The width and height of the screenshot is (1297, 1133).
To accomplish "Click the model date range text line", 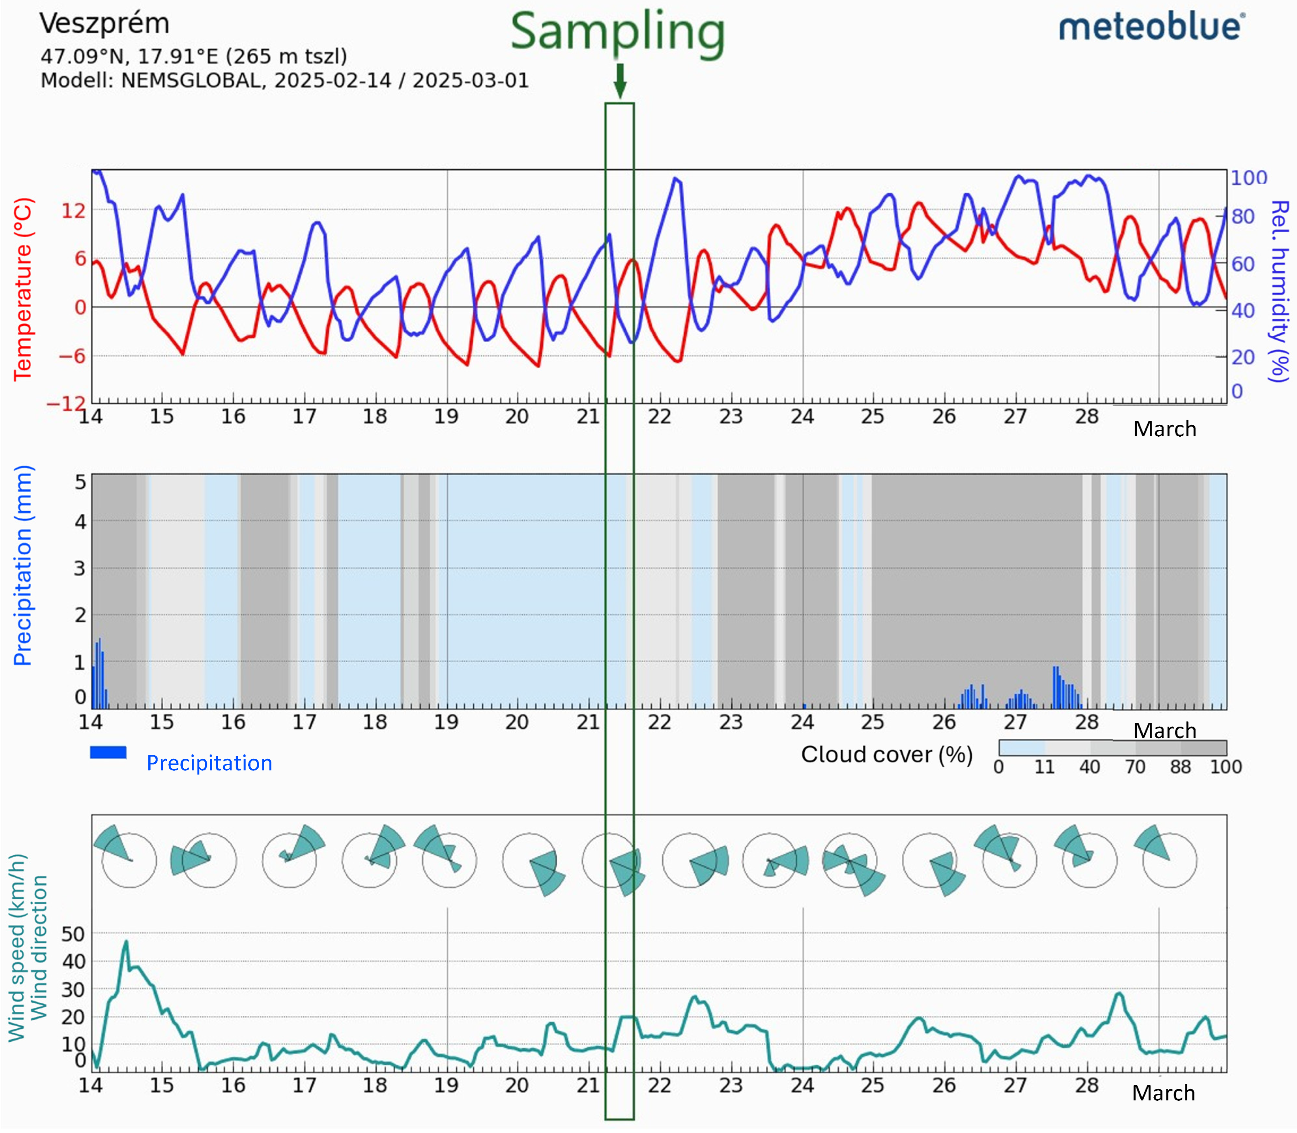I will tap(284, 81).
